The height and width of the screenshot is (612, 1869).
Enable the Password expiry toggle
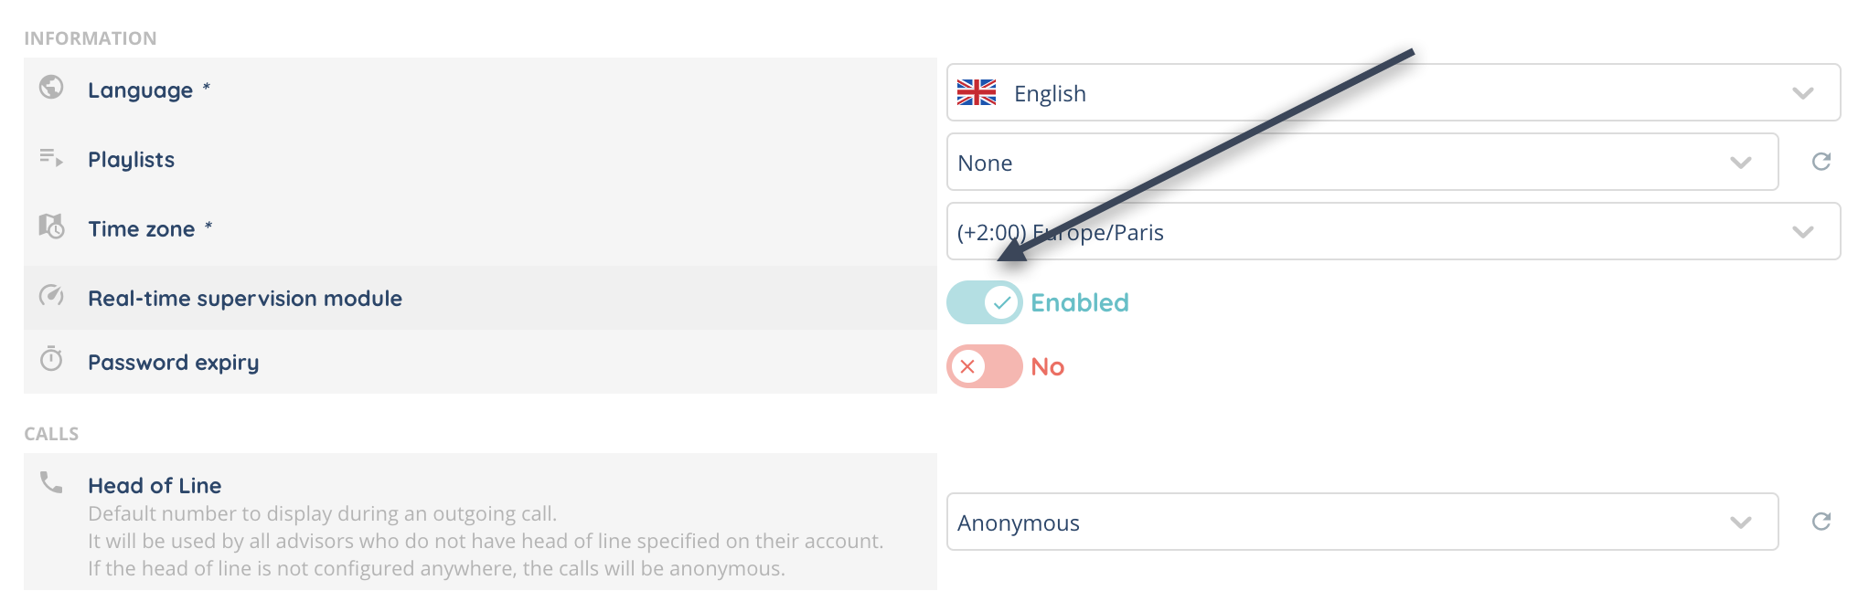(984, 366)
